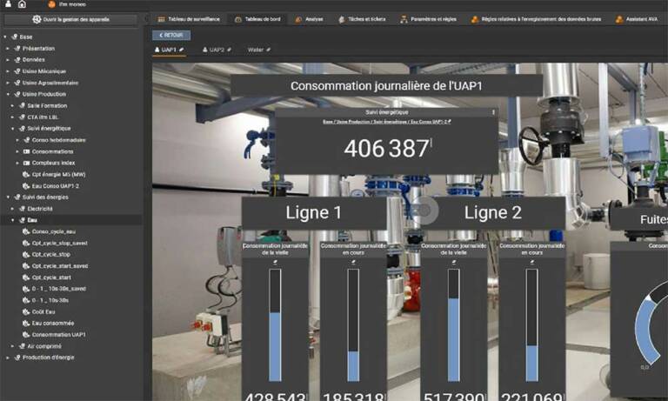Viewport: 668px width, 401px height.
Task: Click the RETOUR back button
Action: 171,35
